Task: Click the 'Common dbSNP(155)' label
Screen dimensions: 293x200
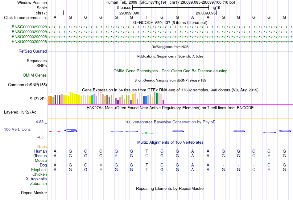Action: point(27,85)
